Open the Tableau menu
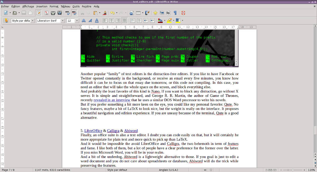Viewport: 317px width, 172px height. pyautogui.click(x=65, y=6)
